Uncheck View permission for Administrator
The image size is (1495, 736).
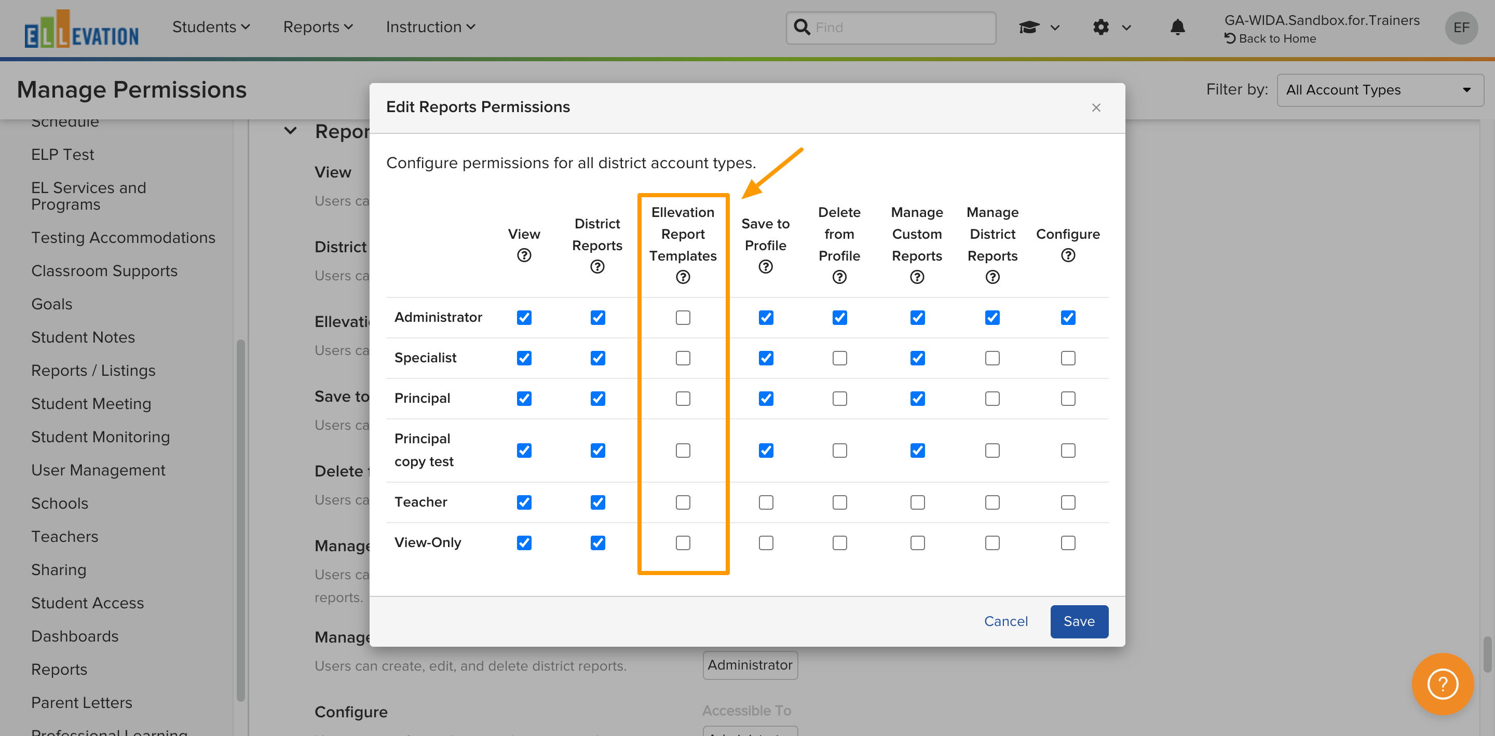coord(523,318)
